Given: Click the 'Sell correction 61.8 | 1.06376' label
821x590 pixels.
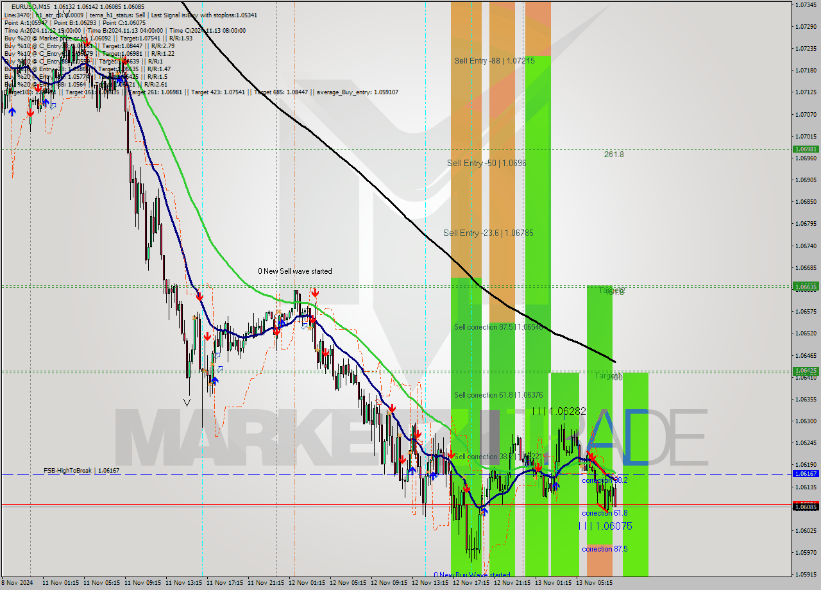Looking at the screenshot, I should [x=498, y=395].
